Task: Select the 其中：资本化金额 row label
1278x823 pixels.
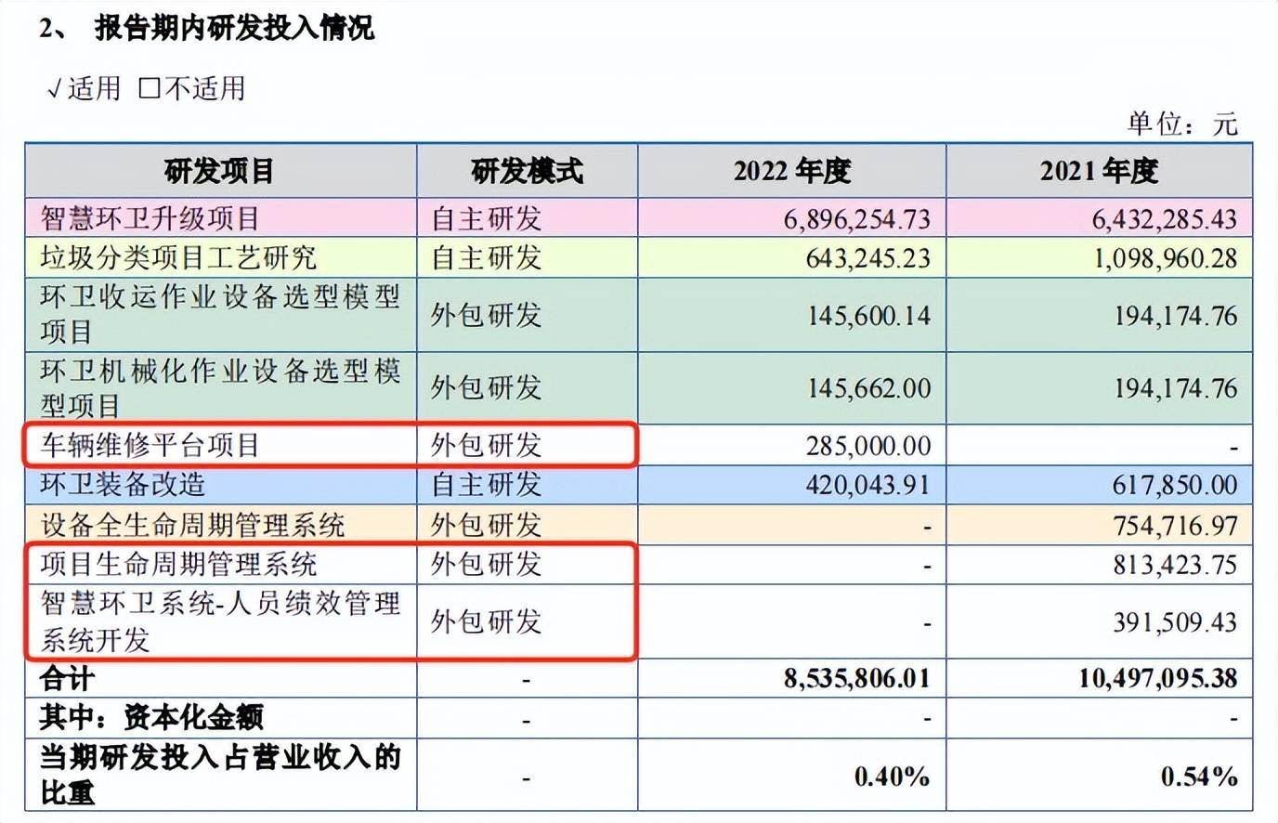Action: [151, 718]
